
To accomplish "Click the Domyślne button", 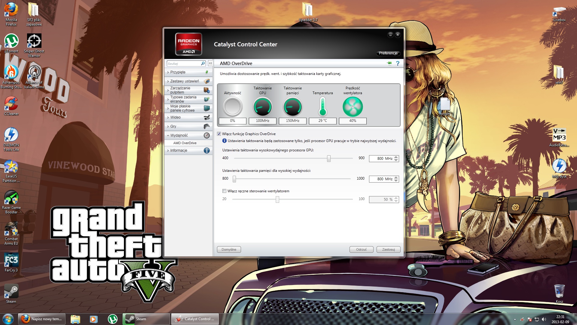I will coord(229,249).
